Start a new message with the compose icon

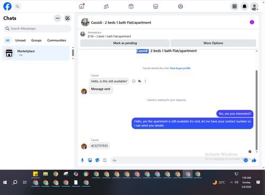click(67, 18)
